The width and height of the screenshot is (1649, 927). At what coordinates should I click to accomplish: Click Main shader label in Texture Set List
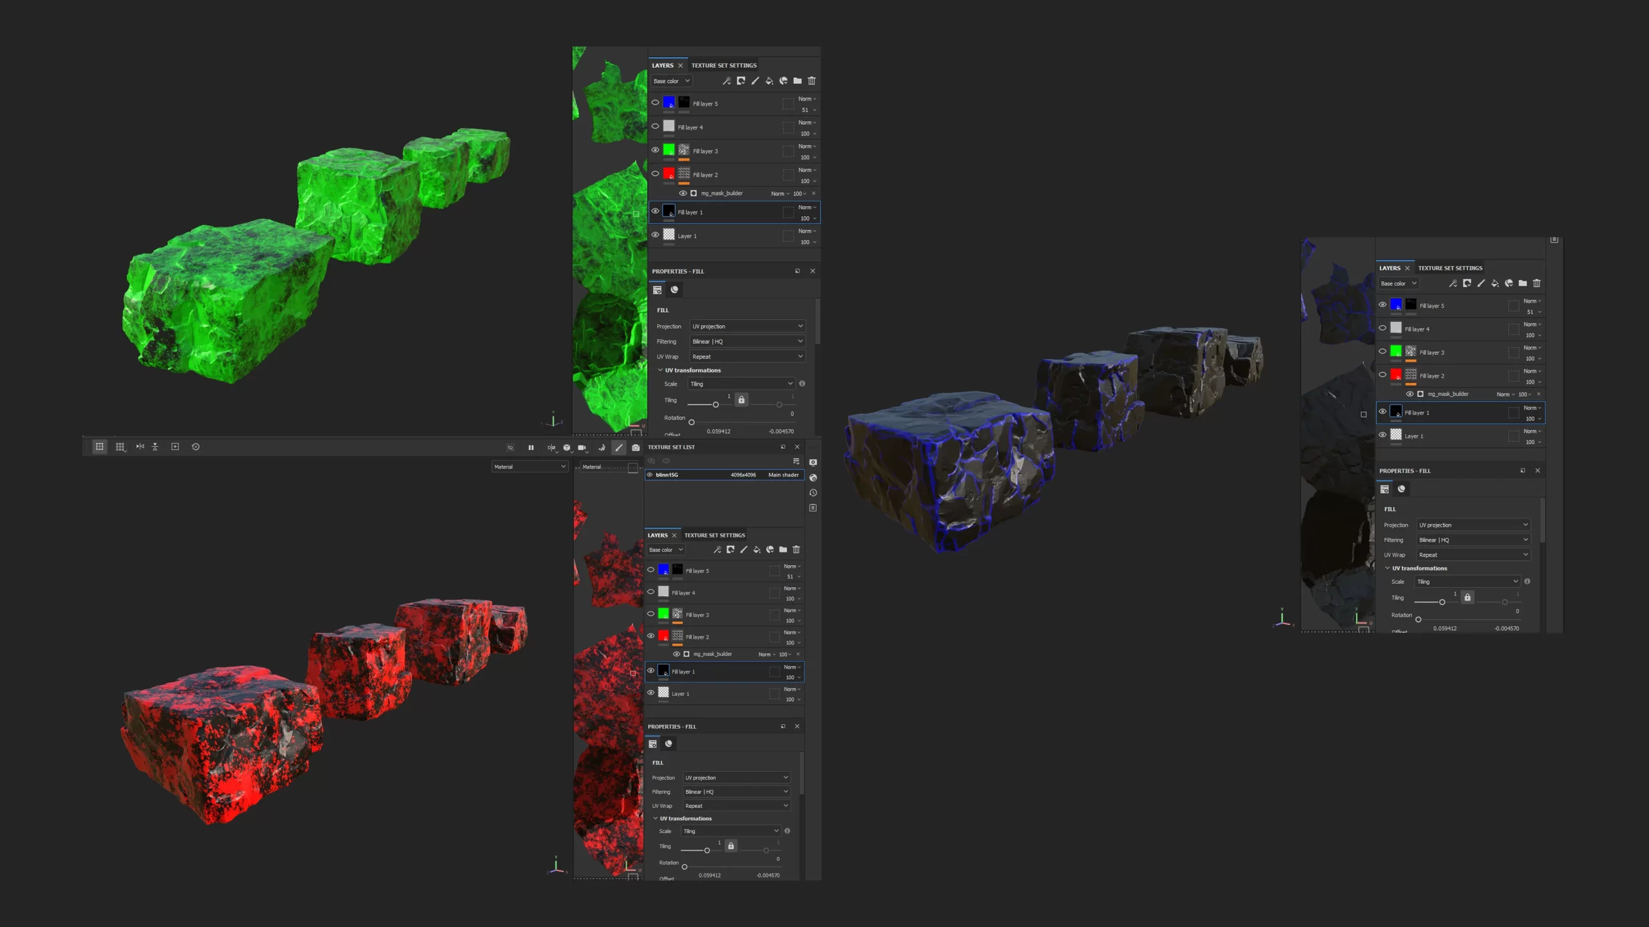[783, 475]
